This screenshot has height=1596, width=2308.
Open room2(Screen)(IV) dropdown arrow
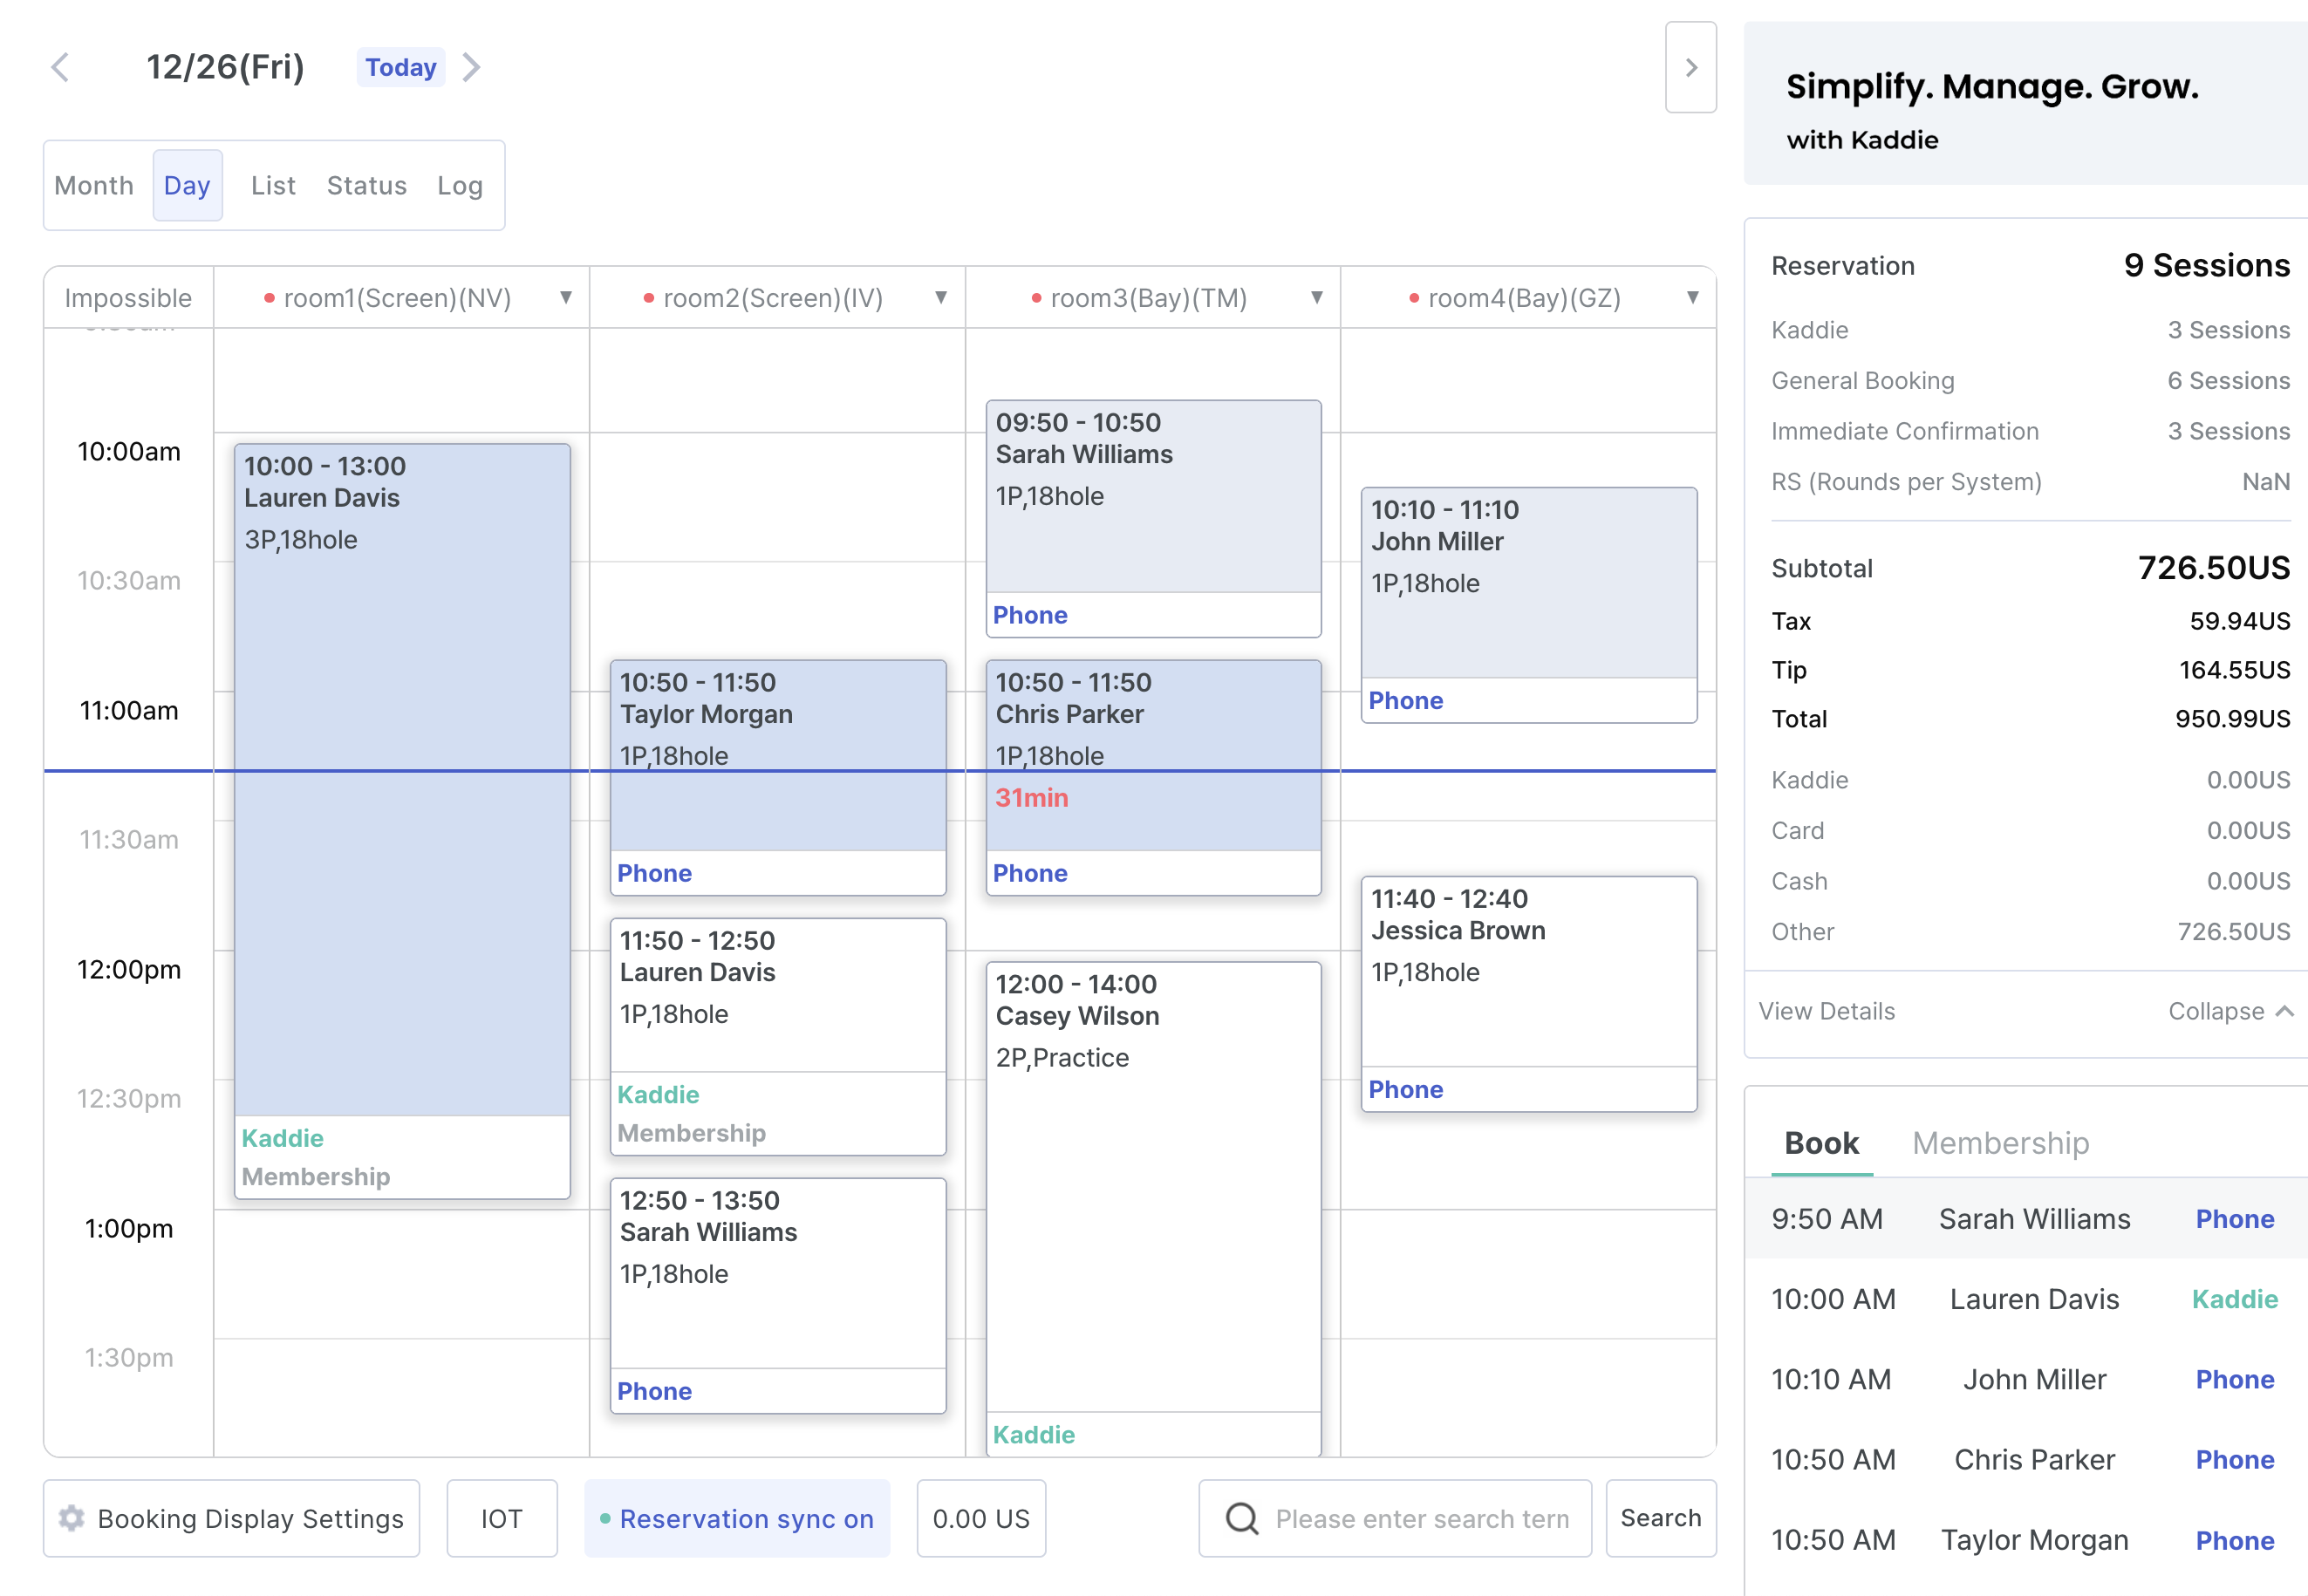(941, 297)
